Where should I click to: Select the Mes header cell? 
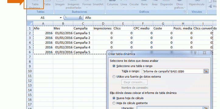(x=63, y=28)
